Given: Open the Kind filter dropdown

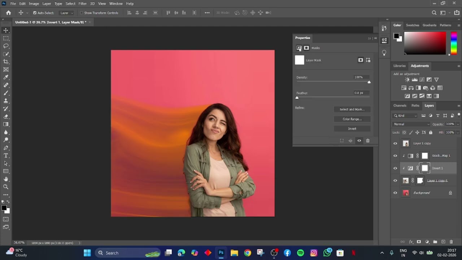Looking at the screenshot, I should tap(405, 116).
